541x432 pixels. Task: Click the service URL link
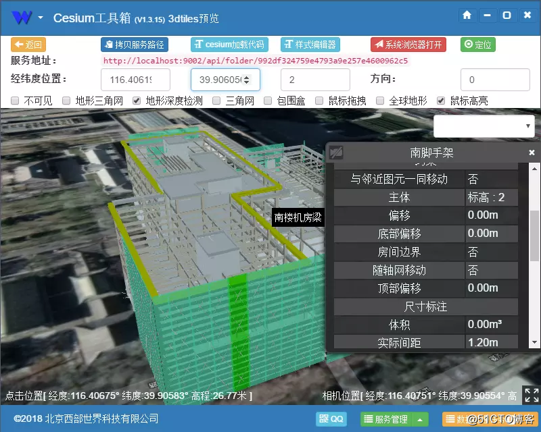[x=256, y=61]
